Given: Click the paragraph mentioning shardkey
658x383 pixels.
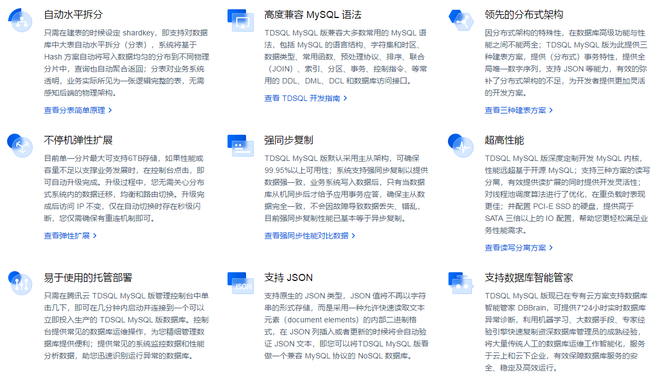Looking at the screenshot, I should [x=127, y=63].
